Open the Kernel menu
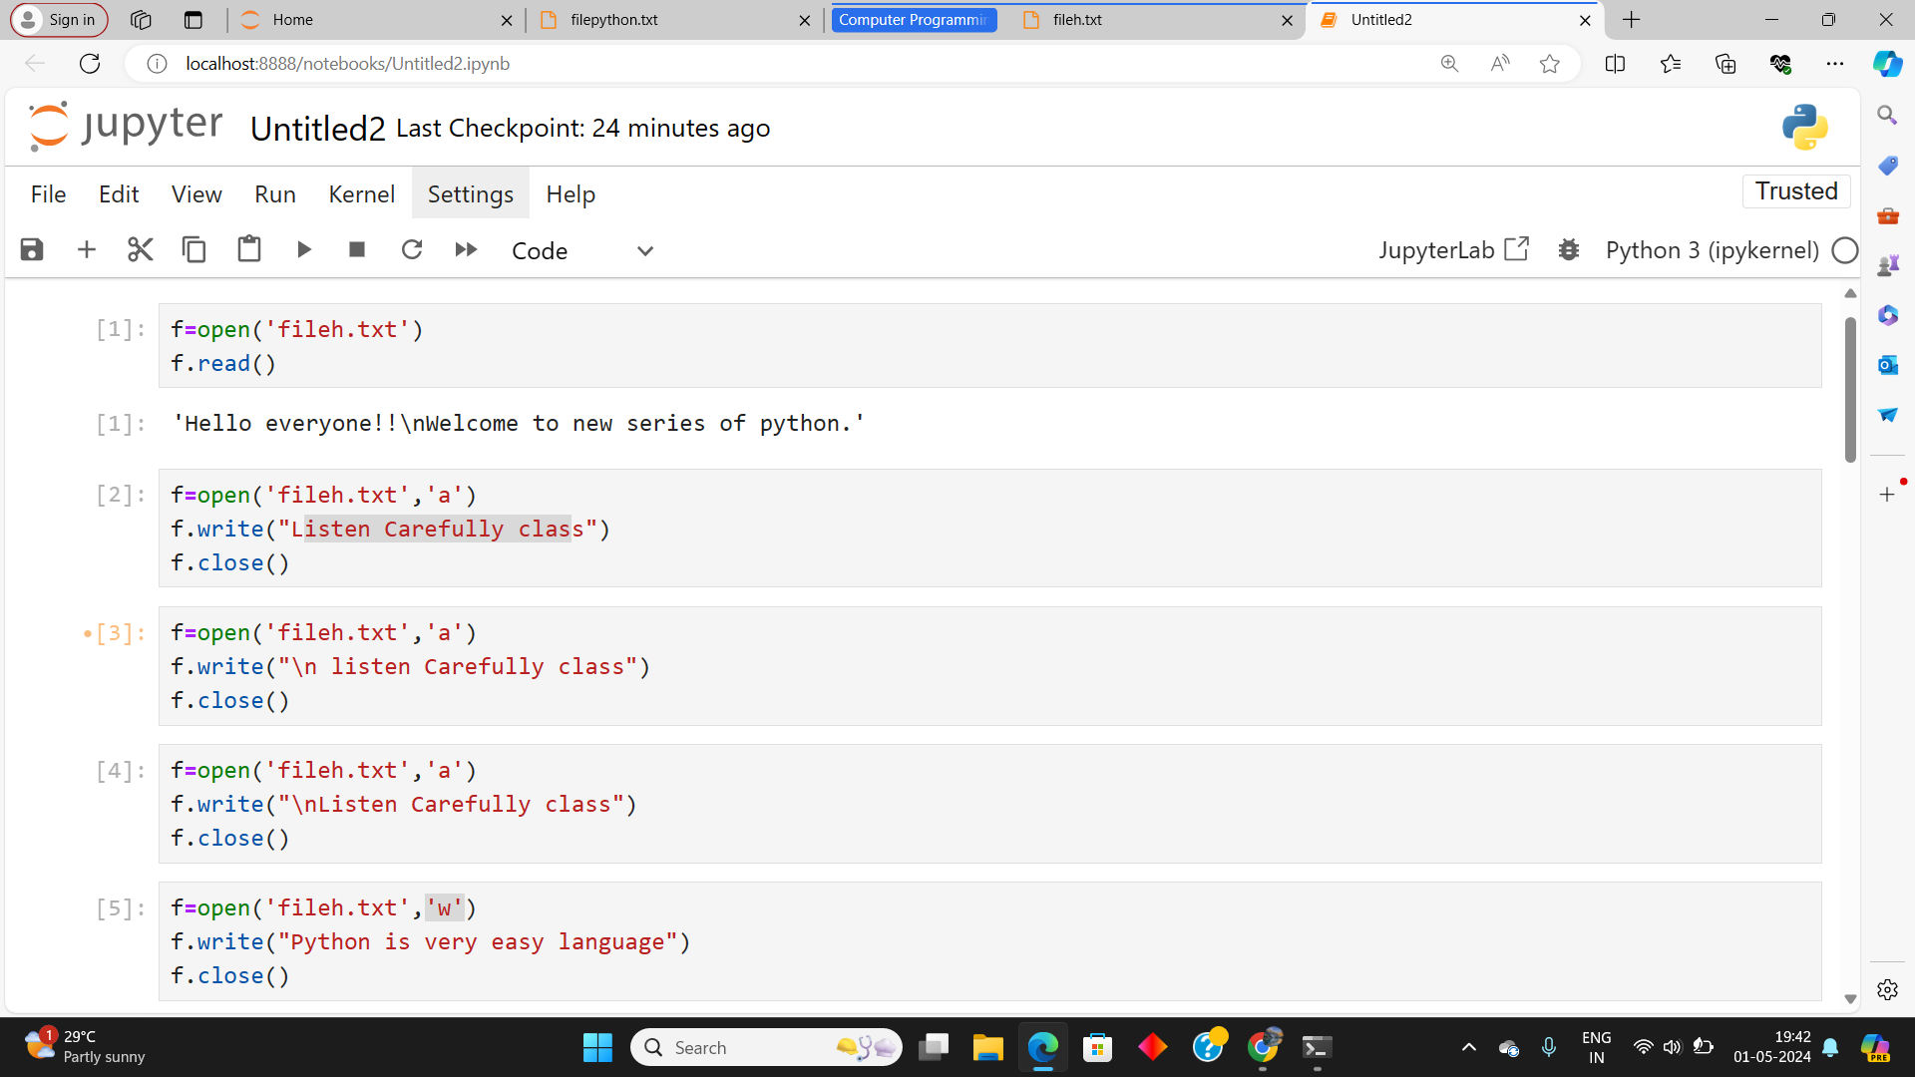 click(361, 194)
